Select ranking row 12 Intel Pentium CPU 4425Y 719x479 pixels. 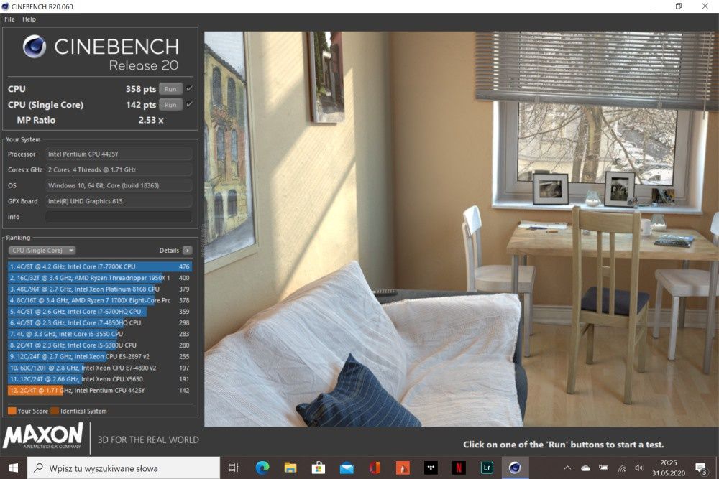point(99,390)
